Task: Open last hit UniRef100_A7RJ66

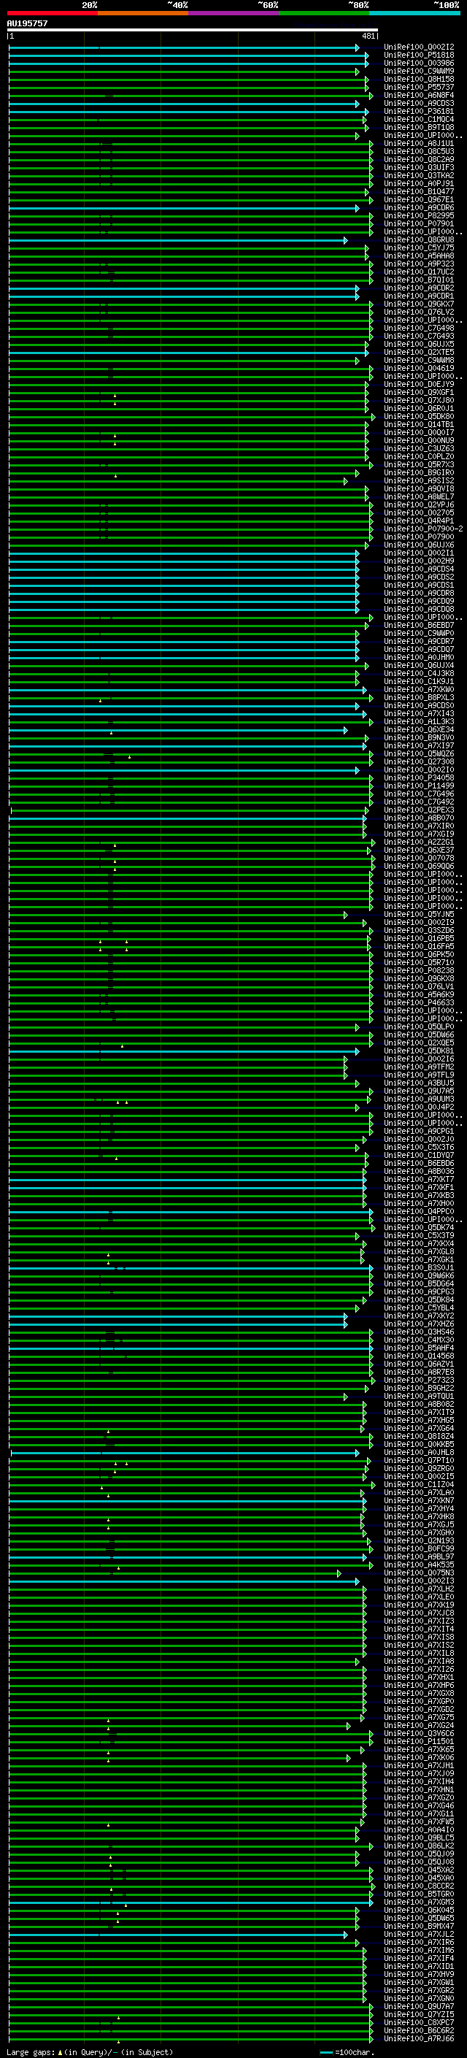Action: (x=419, y=2039)
